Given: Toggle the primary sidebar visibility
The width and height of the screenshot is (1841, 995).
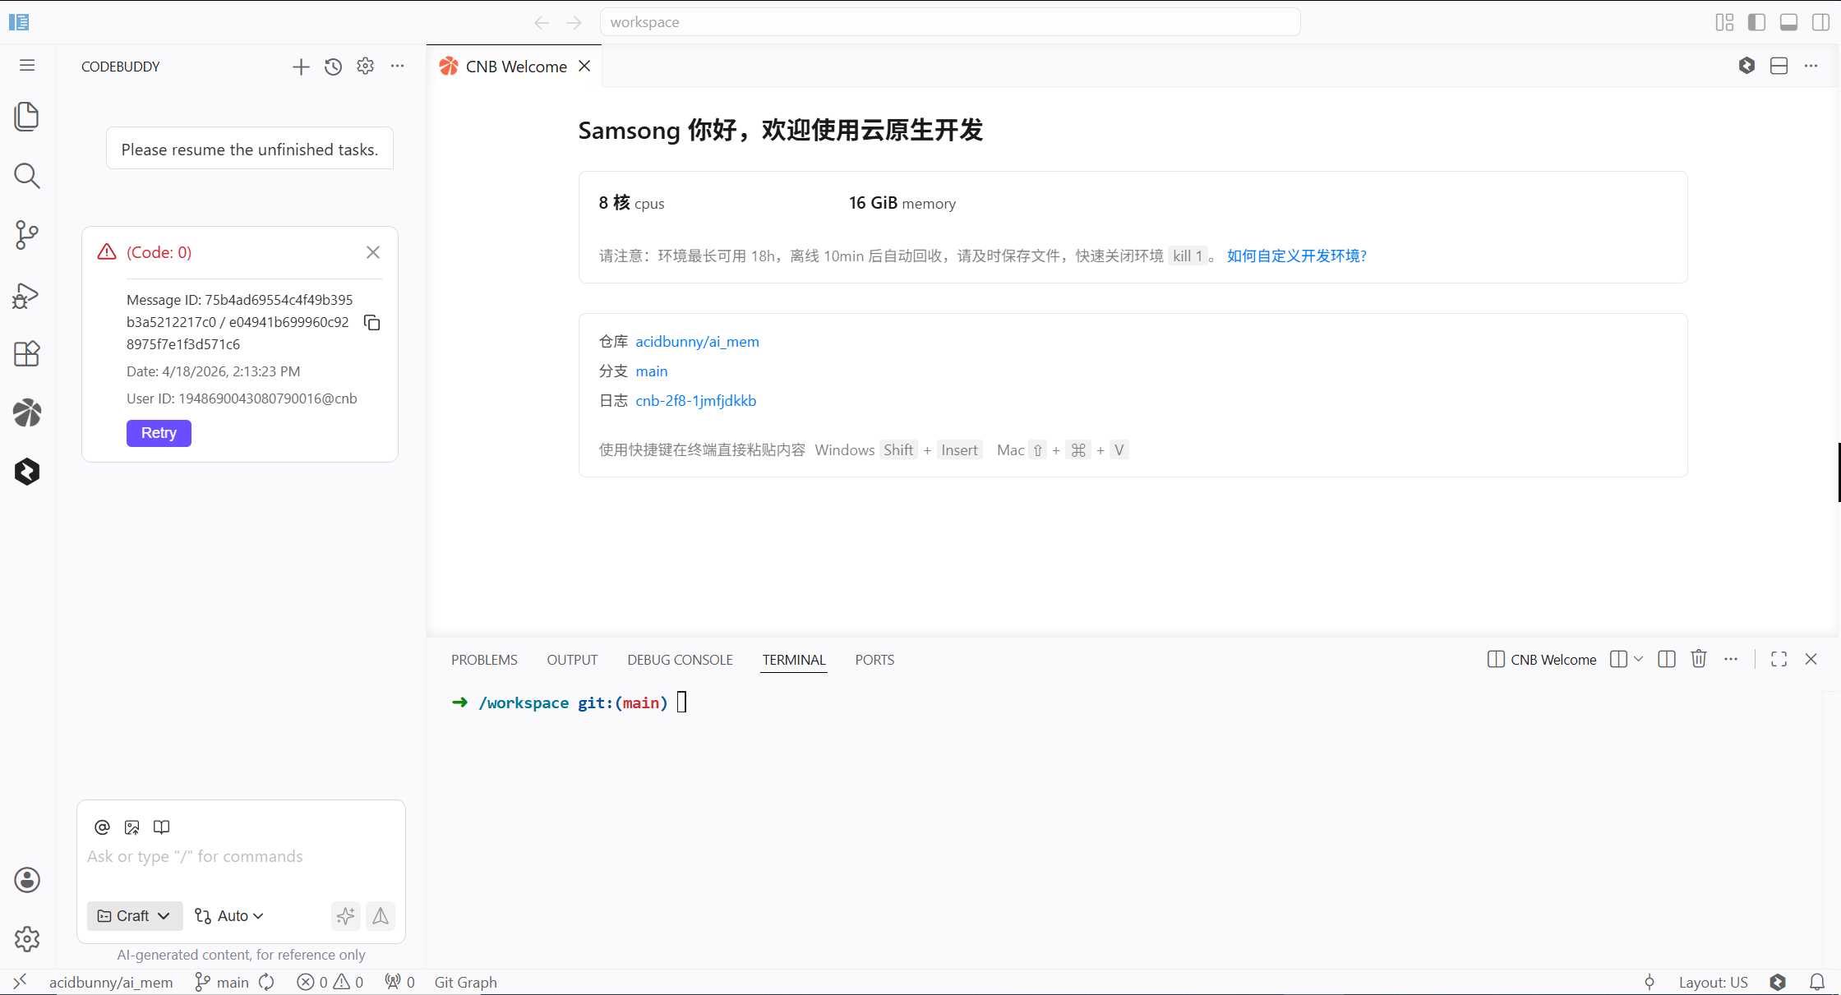Looking at the screenshot, I should point(1756,22).
